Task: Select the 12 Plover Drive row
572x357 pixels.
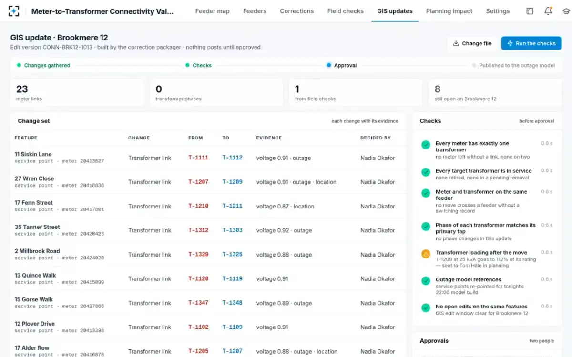Action: tap(208, 327)
